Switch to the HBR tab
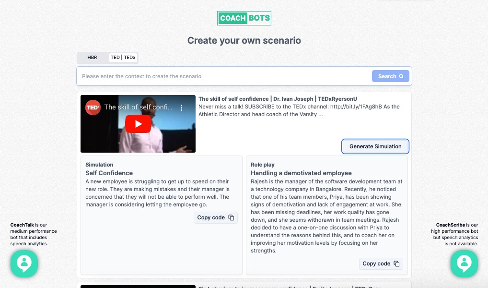Image resolution: width=488 pixels, height=288 pixels. (x=92, y=58)
